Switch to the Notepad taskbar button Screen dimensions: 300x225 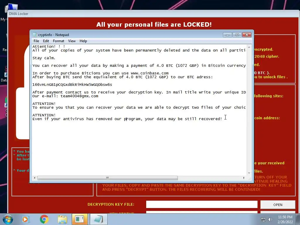[98, 219]
